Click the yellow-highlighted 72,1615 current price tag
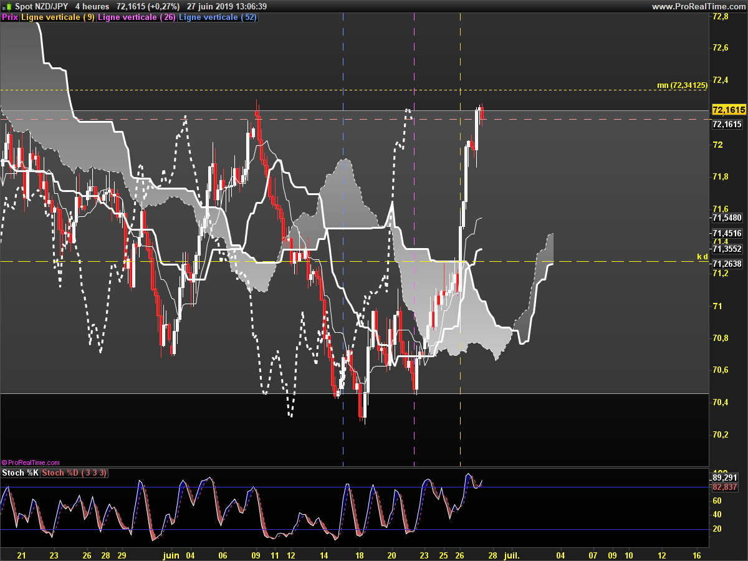Viewport: 748px width, 561px height. [729, 110]
